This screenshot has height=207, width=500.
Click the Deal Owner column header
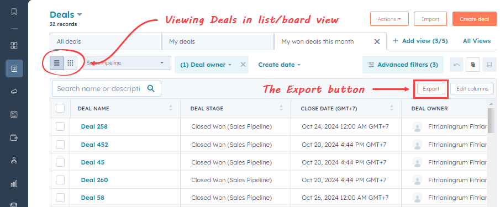(x=429, y=109)
